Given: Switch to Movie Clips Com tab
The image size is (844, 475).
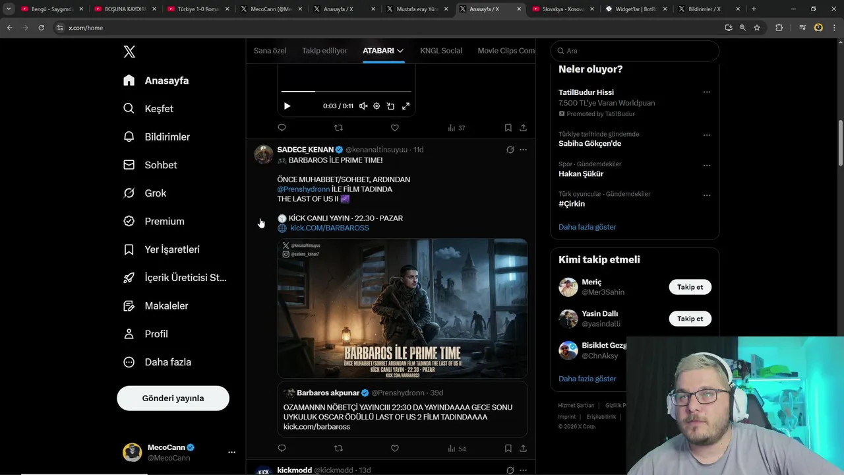Looking at the screenshot, I should [506, 51].
